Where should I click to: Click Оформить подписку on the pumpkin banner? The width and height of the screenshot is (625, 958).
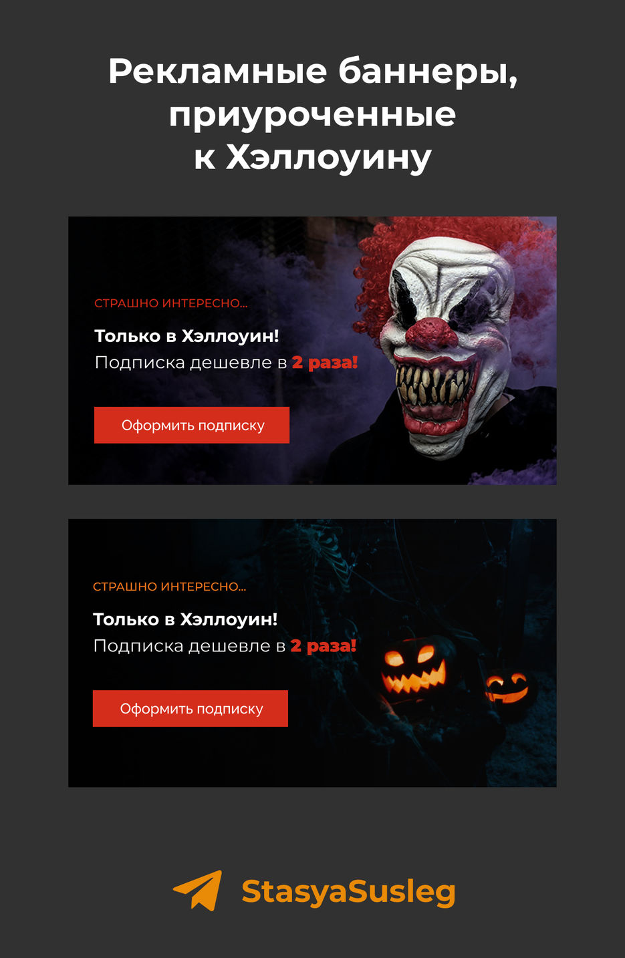(191, 708)
